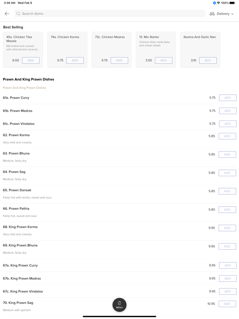Open the floating Menu button
This screenshot has width=239, height=319.
point(119,305)
